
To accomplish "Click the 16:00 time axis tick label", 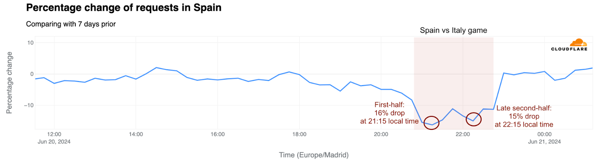I will [218, 134].
